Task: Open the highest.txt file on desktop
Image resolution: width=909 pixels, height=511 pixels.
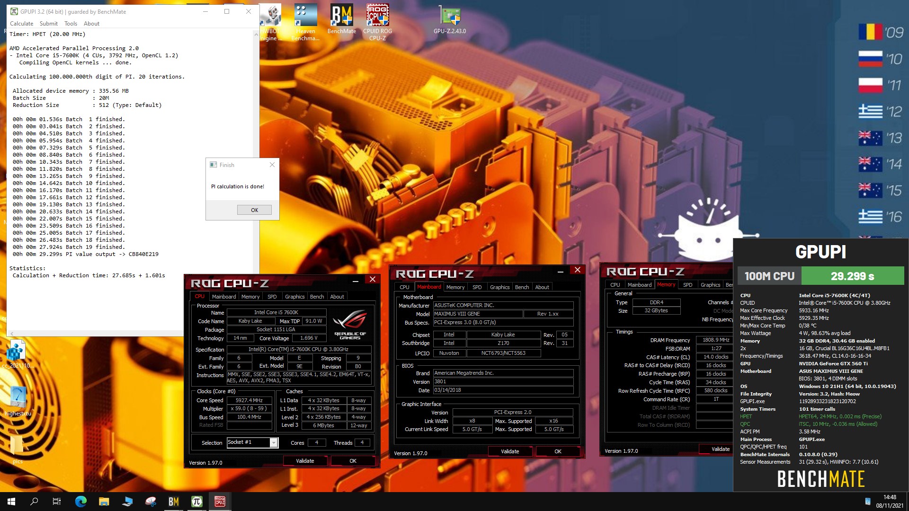Action: click(18, 401)
